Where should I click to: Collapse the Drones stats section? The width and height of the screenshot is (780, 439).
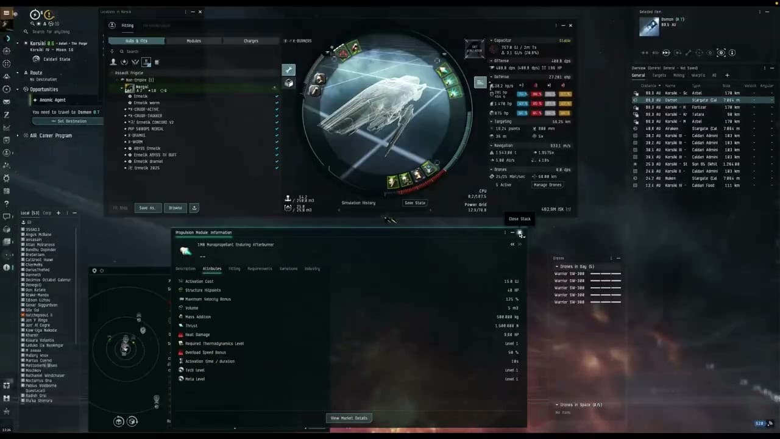point(491,170)
